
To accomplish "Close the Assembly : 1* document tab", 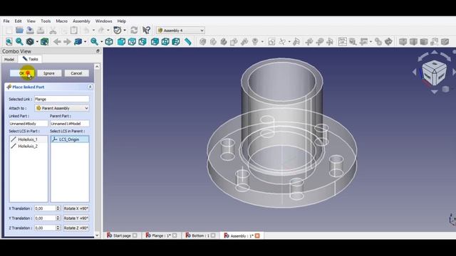I will click(257, 235).
